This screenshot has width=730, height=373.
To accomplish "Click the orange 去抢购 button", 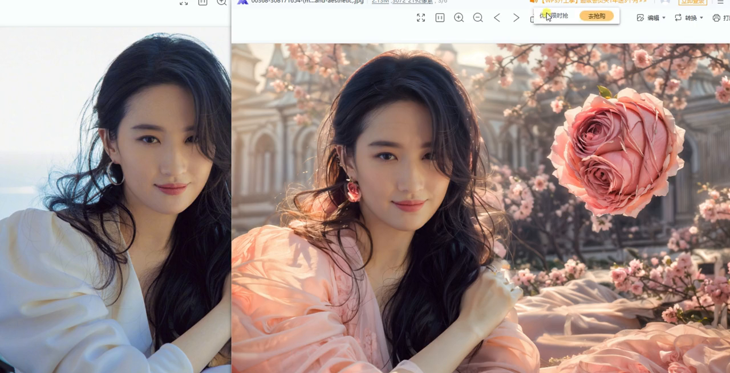I will [x=597, y=16].
